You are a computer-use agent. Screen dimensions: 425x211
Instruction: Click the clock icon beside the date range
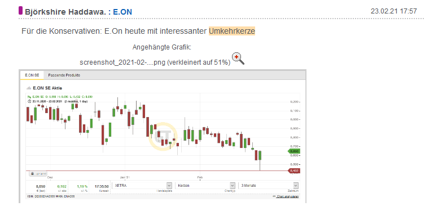(29, 101)
